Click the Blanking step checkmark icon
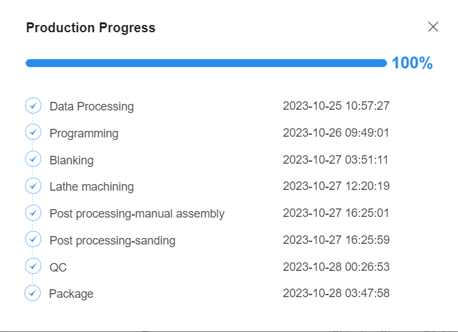Viewport: 458px width, 332px height. coord(33,159)
